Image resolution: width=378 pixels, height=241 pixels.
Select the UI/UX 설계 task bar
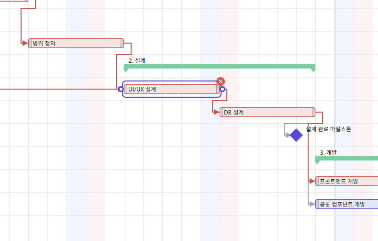point(172,89)
